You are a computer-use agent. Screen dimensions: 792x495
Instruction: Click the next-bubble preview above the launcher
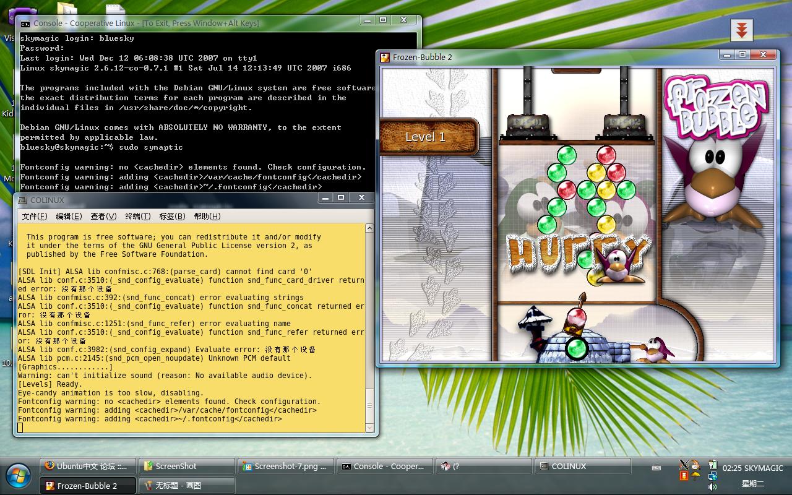(576, 318)
